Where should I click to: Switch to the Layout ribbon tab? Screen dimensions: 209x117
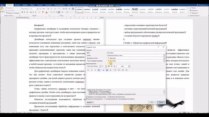click(x=32, y=5)
